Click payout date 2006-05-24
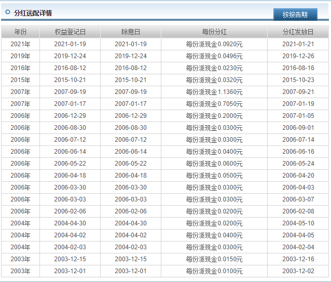Image resolution: width=331 pixels, height=282 pixels. pyautogui.click(x=298, y=164)
